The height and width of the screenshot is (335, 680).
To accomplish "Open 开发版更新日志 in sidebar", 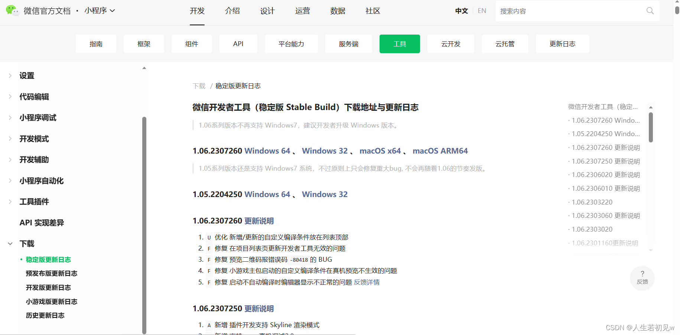I will click(48, 287).
